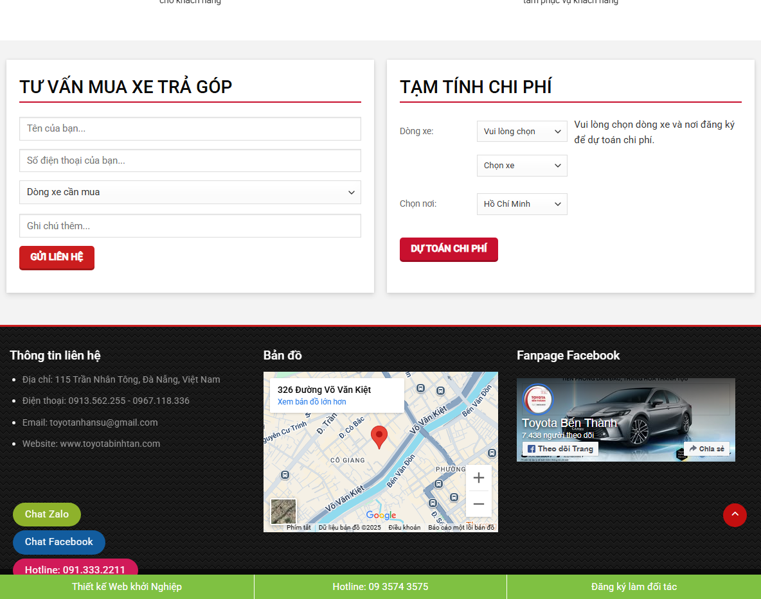Click 'Thiết kế Web khởi Nghiệp' footer item
This screenshot has height=599, width=761.
click(127, 586)
